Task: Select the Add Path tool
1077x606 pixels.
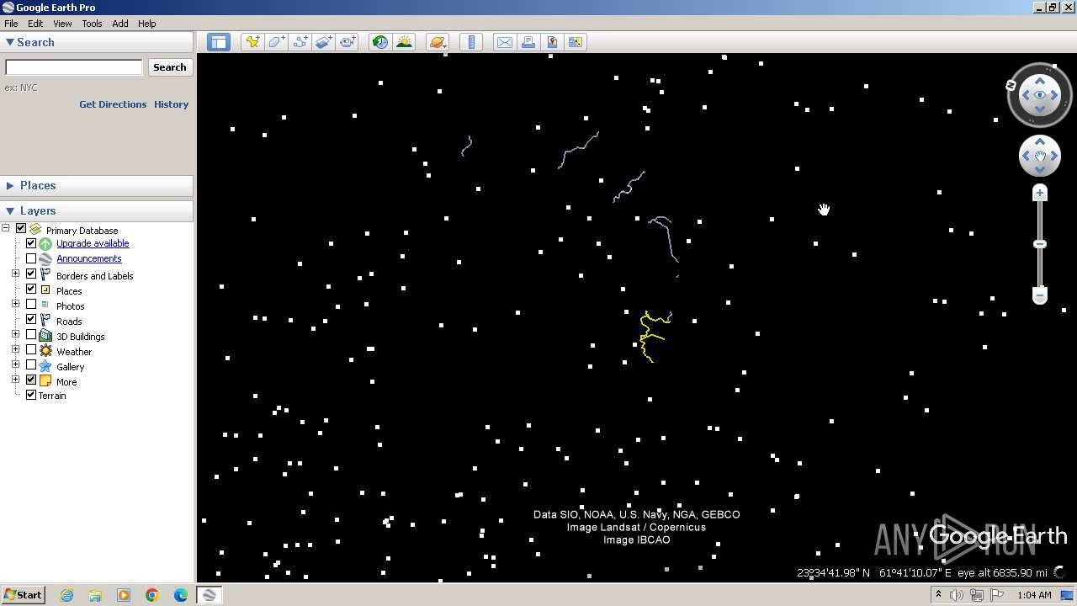Action: (x=300, y=42)
